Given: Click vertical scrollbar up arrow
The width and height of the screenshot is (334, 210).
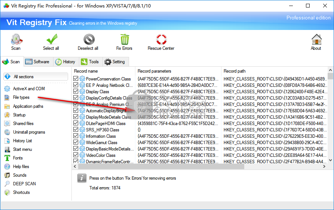Looking at the screenshot, I should click(330, 70).
